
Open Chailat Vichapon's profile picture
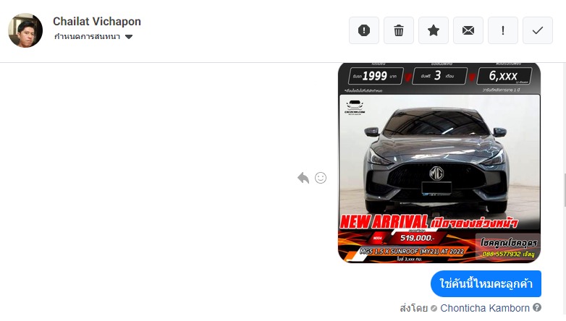[25, 30]
